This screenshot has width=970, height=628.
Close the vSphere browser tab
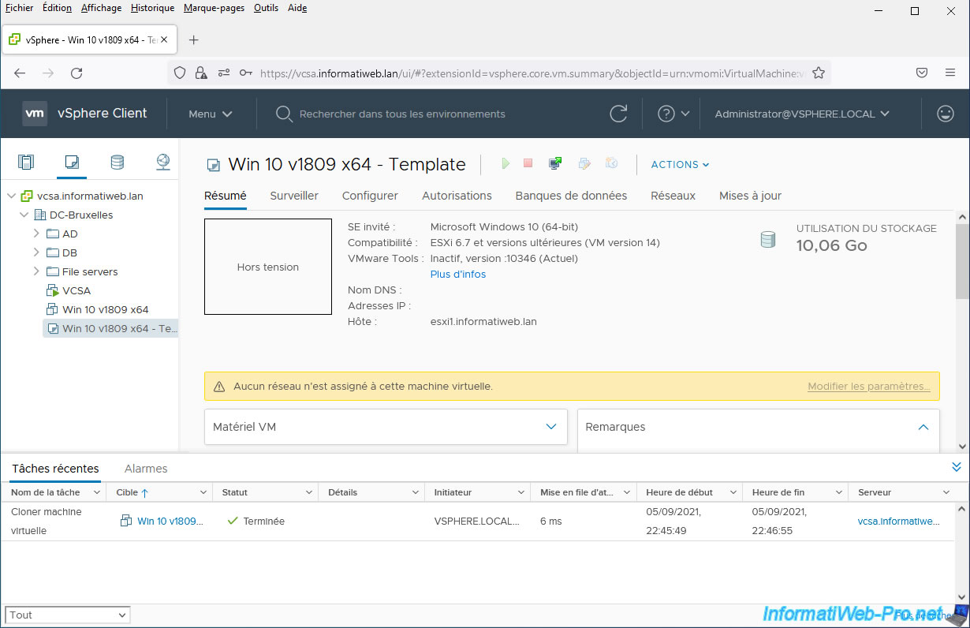point(164,39)
